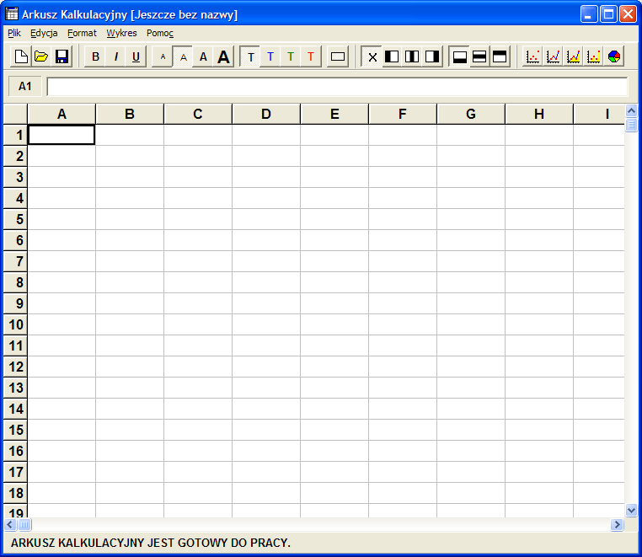
Task: Set text color to blue T
Action: tap(270, 56)
